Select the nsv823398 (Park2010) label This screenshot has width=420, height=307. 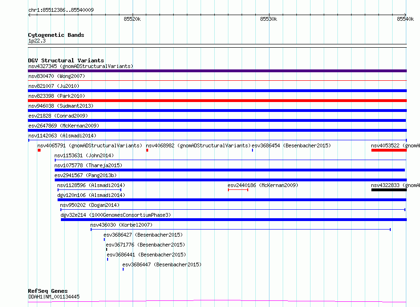pos(57,96)
